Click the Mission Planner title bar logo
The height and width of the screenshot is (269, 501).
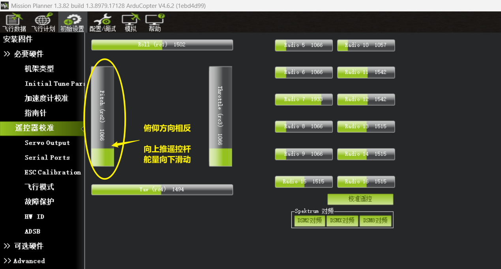coord(5,6)
